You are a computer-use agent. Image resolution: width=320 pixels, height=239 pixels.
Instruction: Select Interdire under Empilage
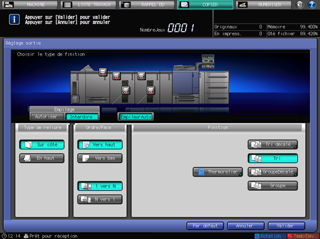coord(81,117)
